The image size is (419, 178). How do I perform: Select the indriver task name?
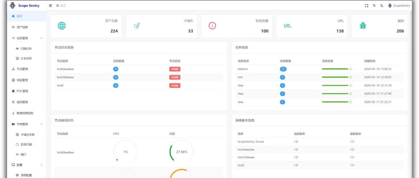(243, 69)
